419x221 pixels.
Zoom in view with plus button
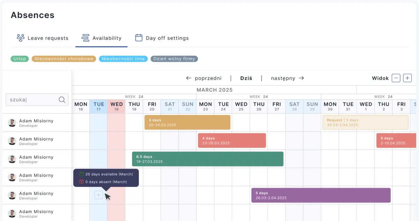click(x=407, y=78)
